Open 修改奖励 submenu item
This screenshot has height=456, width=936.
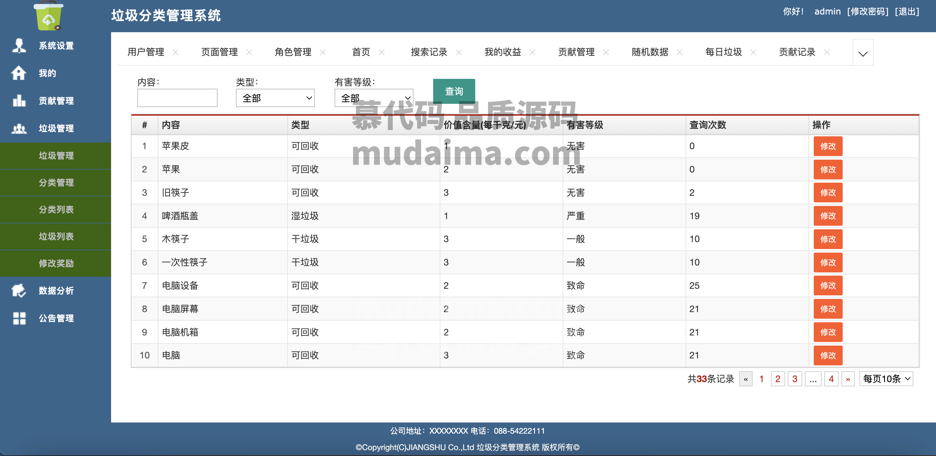[56, 263]
